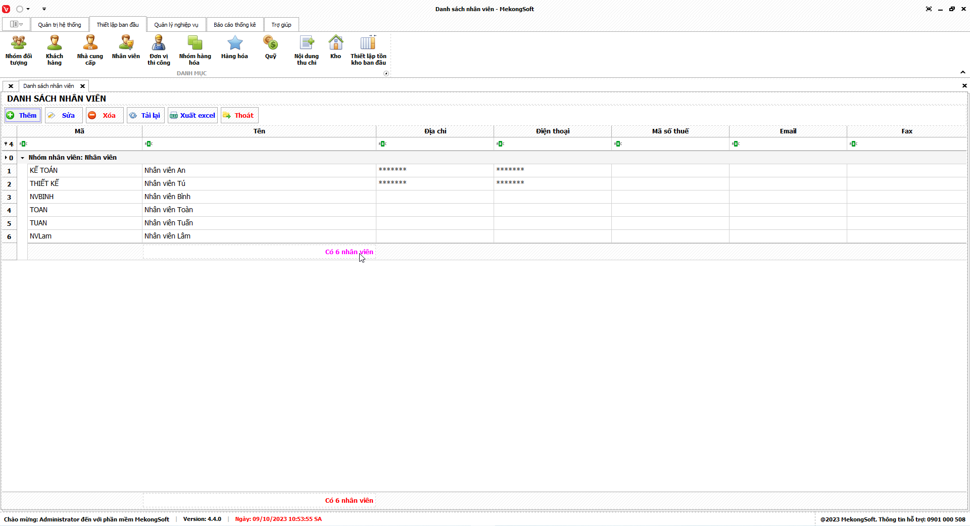Click the Nhóm hàng hóa icon
The image size is (970, 526).
click(195, 50)
